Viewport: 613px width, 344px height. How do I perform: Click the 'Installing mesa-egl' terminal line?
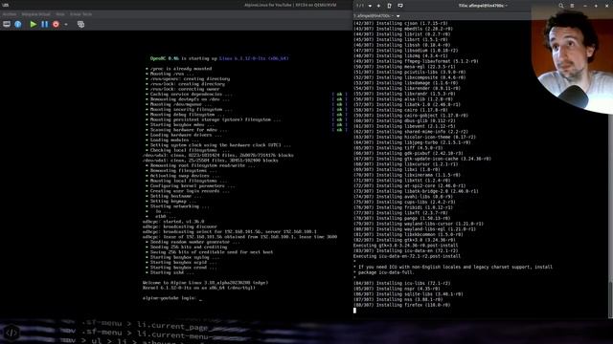coord(404,67)
